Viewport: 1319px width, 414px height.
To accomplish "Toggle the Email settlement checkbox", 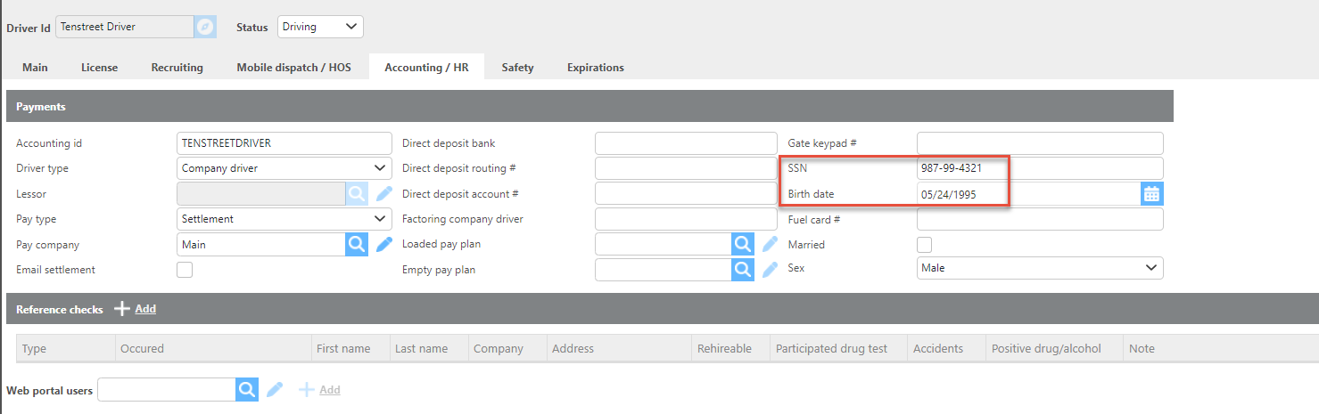I will (x=185, y=270).
